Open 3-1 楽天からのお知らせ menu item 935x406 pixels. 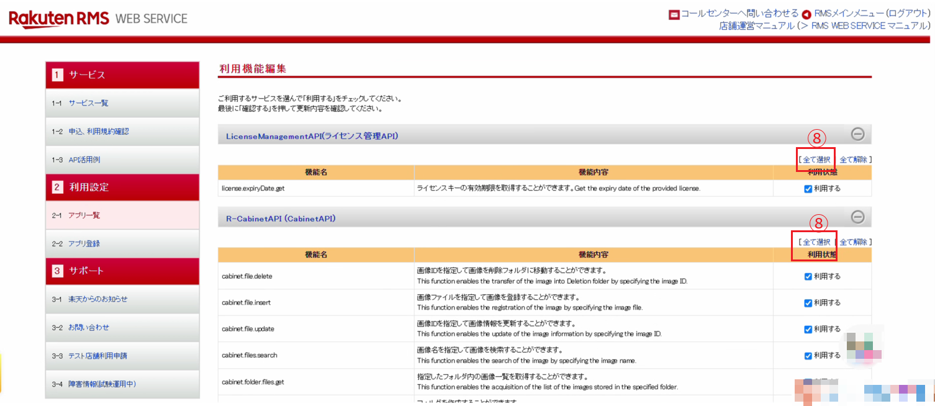[x=122, y=299]
